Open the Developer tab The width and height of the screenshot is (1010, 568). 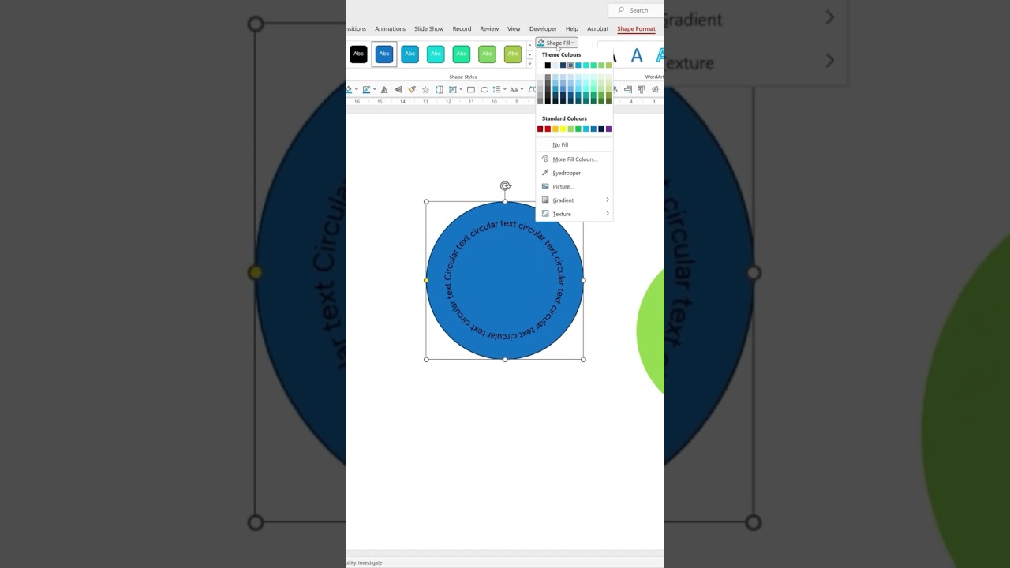coord(543,29)
